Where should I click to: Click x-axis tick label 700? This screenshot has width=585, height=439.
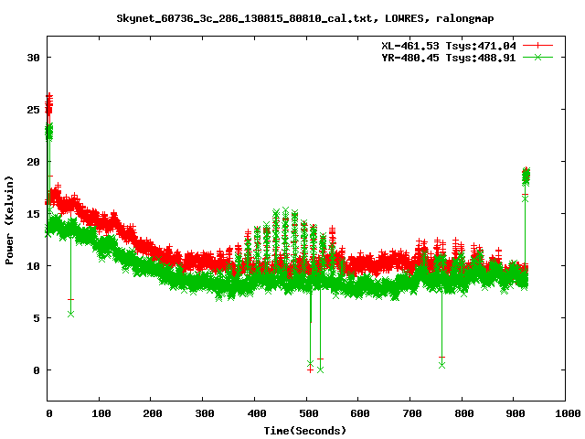point(412,413)
